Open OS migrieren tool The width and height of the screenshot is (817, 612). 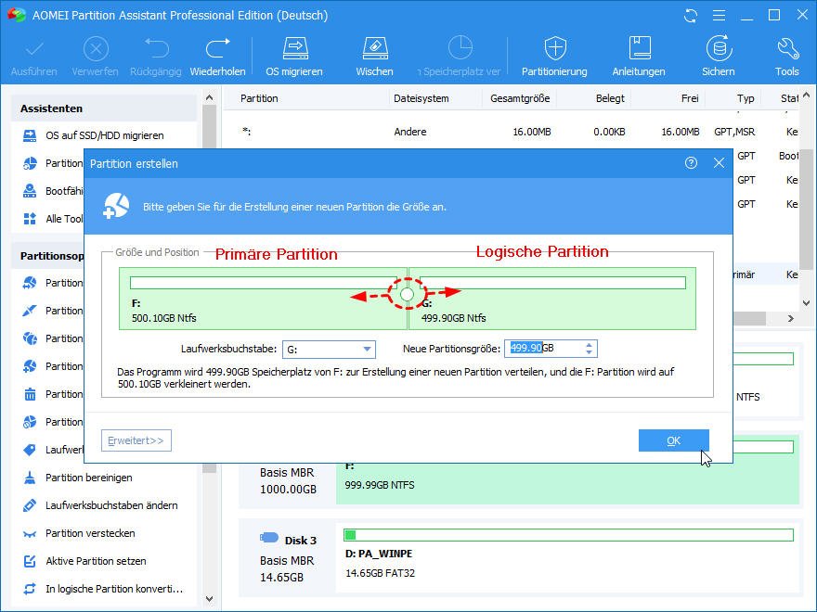[x=294, y=56]
